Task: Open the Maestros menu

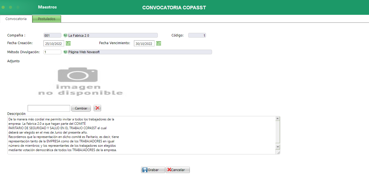Action: pos(47,7)
